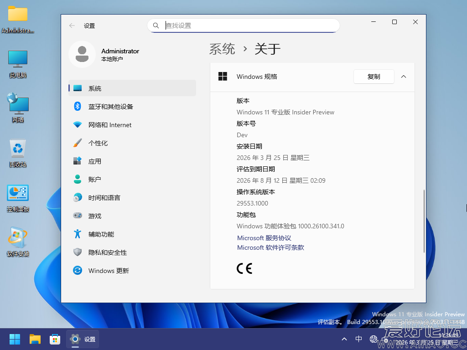Open File Explorer from the taskbar
Image resolution: width=467 pixels, height=350 pixels.
[35, 339]
